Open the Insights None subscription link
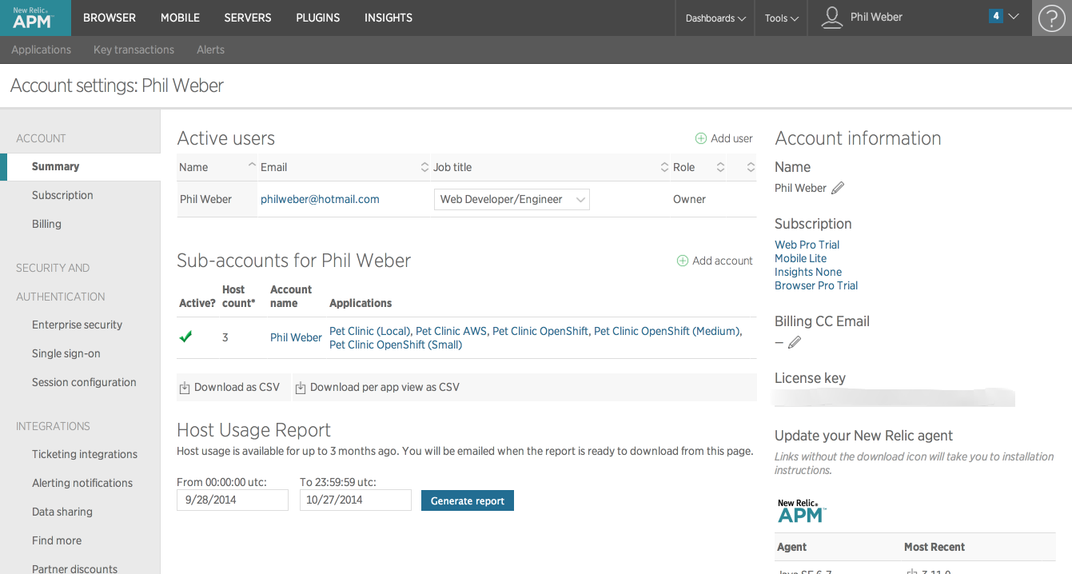This screenshot has height=574, width=1072. [x=808, y=272]
